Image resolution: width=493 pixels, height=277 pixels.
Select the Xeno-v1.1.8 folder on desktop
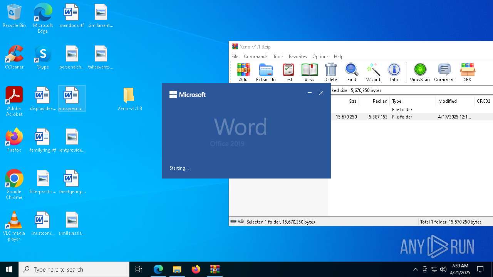pyautogui.click(x=130, y=99)
